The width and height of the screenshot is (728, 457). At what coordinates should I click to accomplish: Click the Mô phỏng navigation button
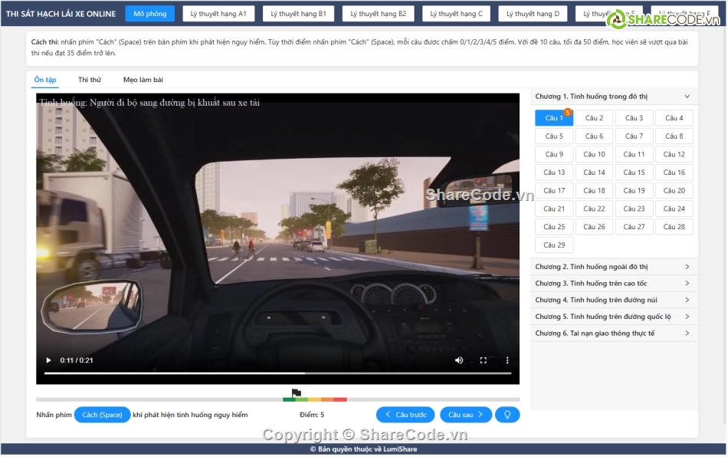149,14
